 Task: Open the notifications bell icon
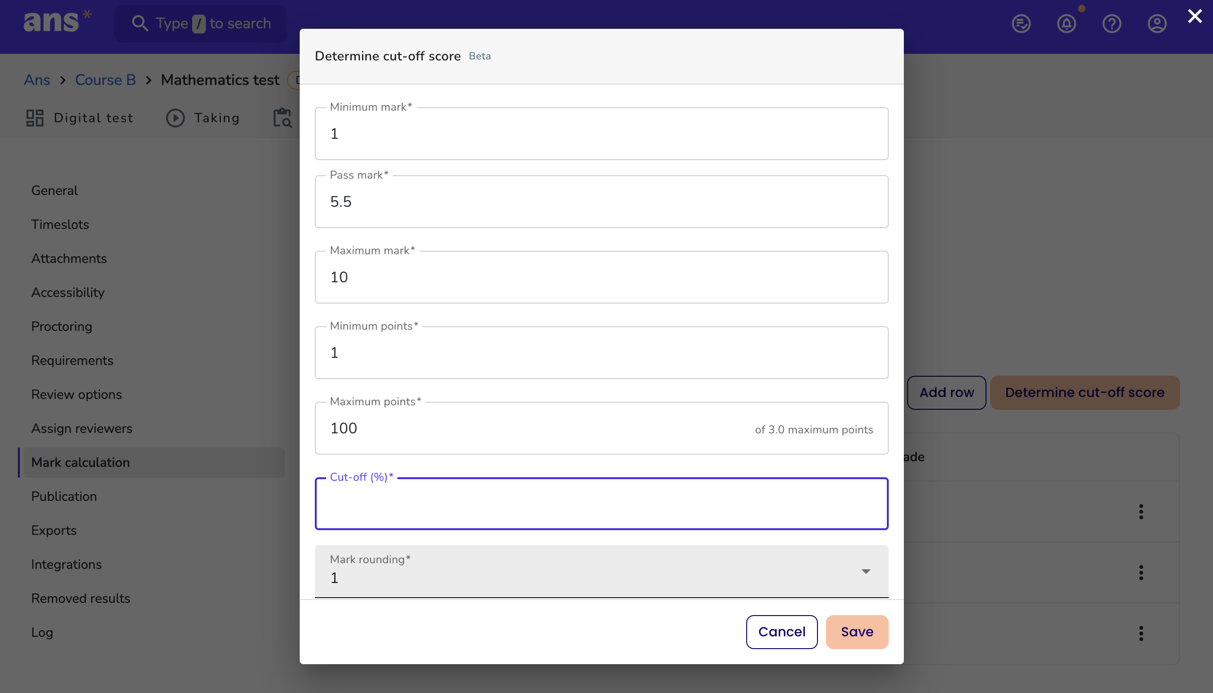[1066, 23]
